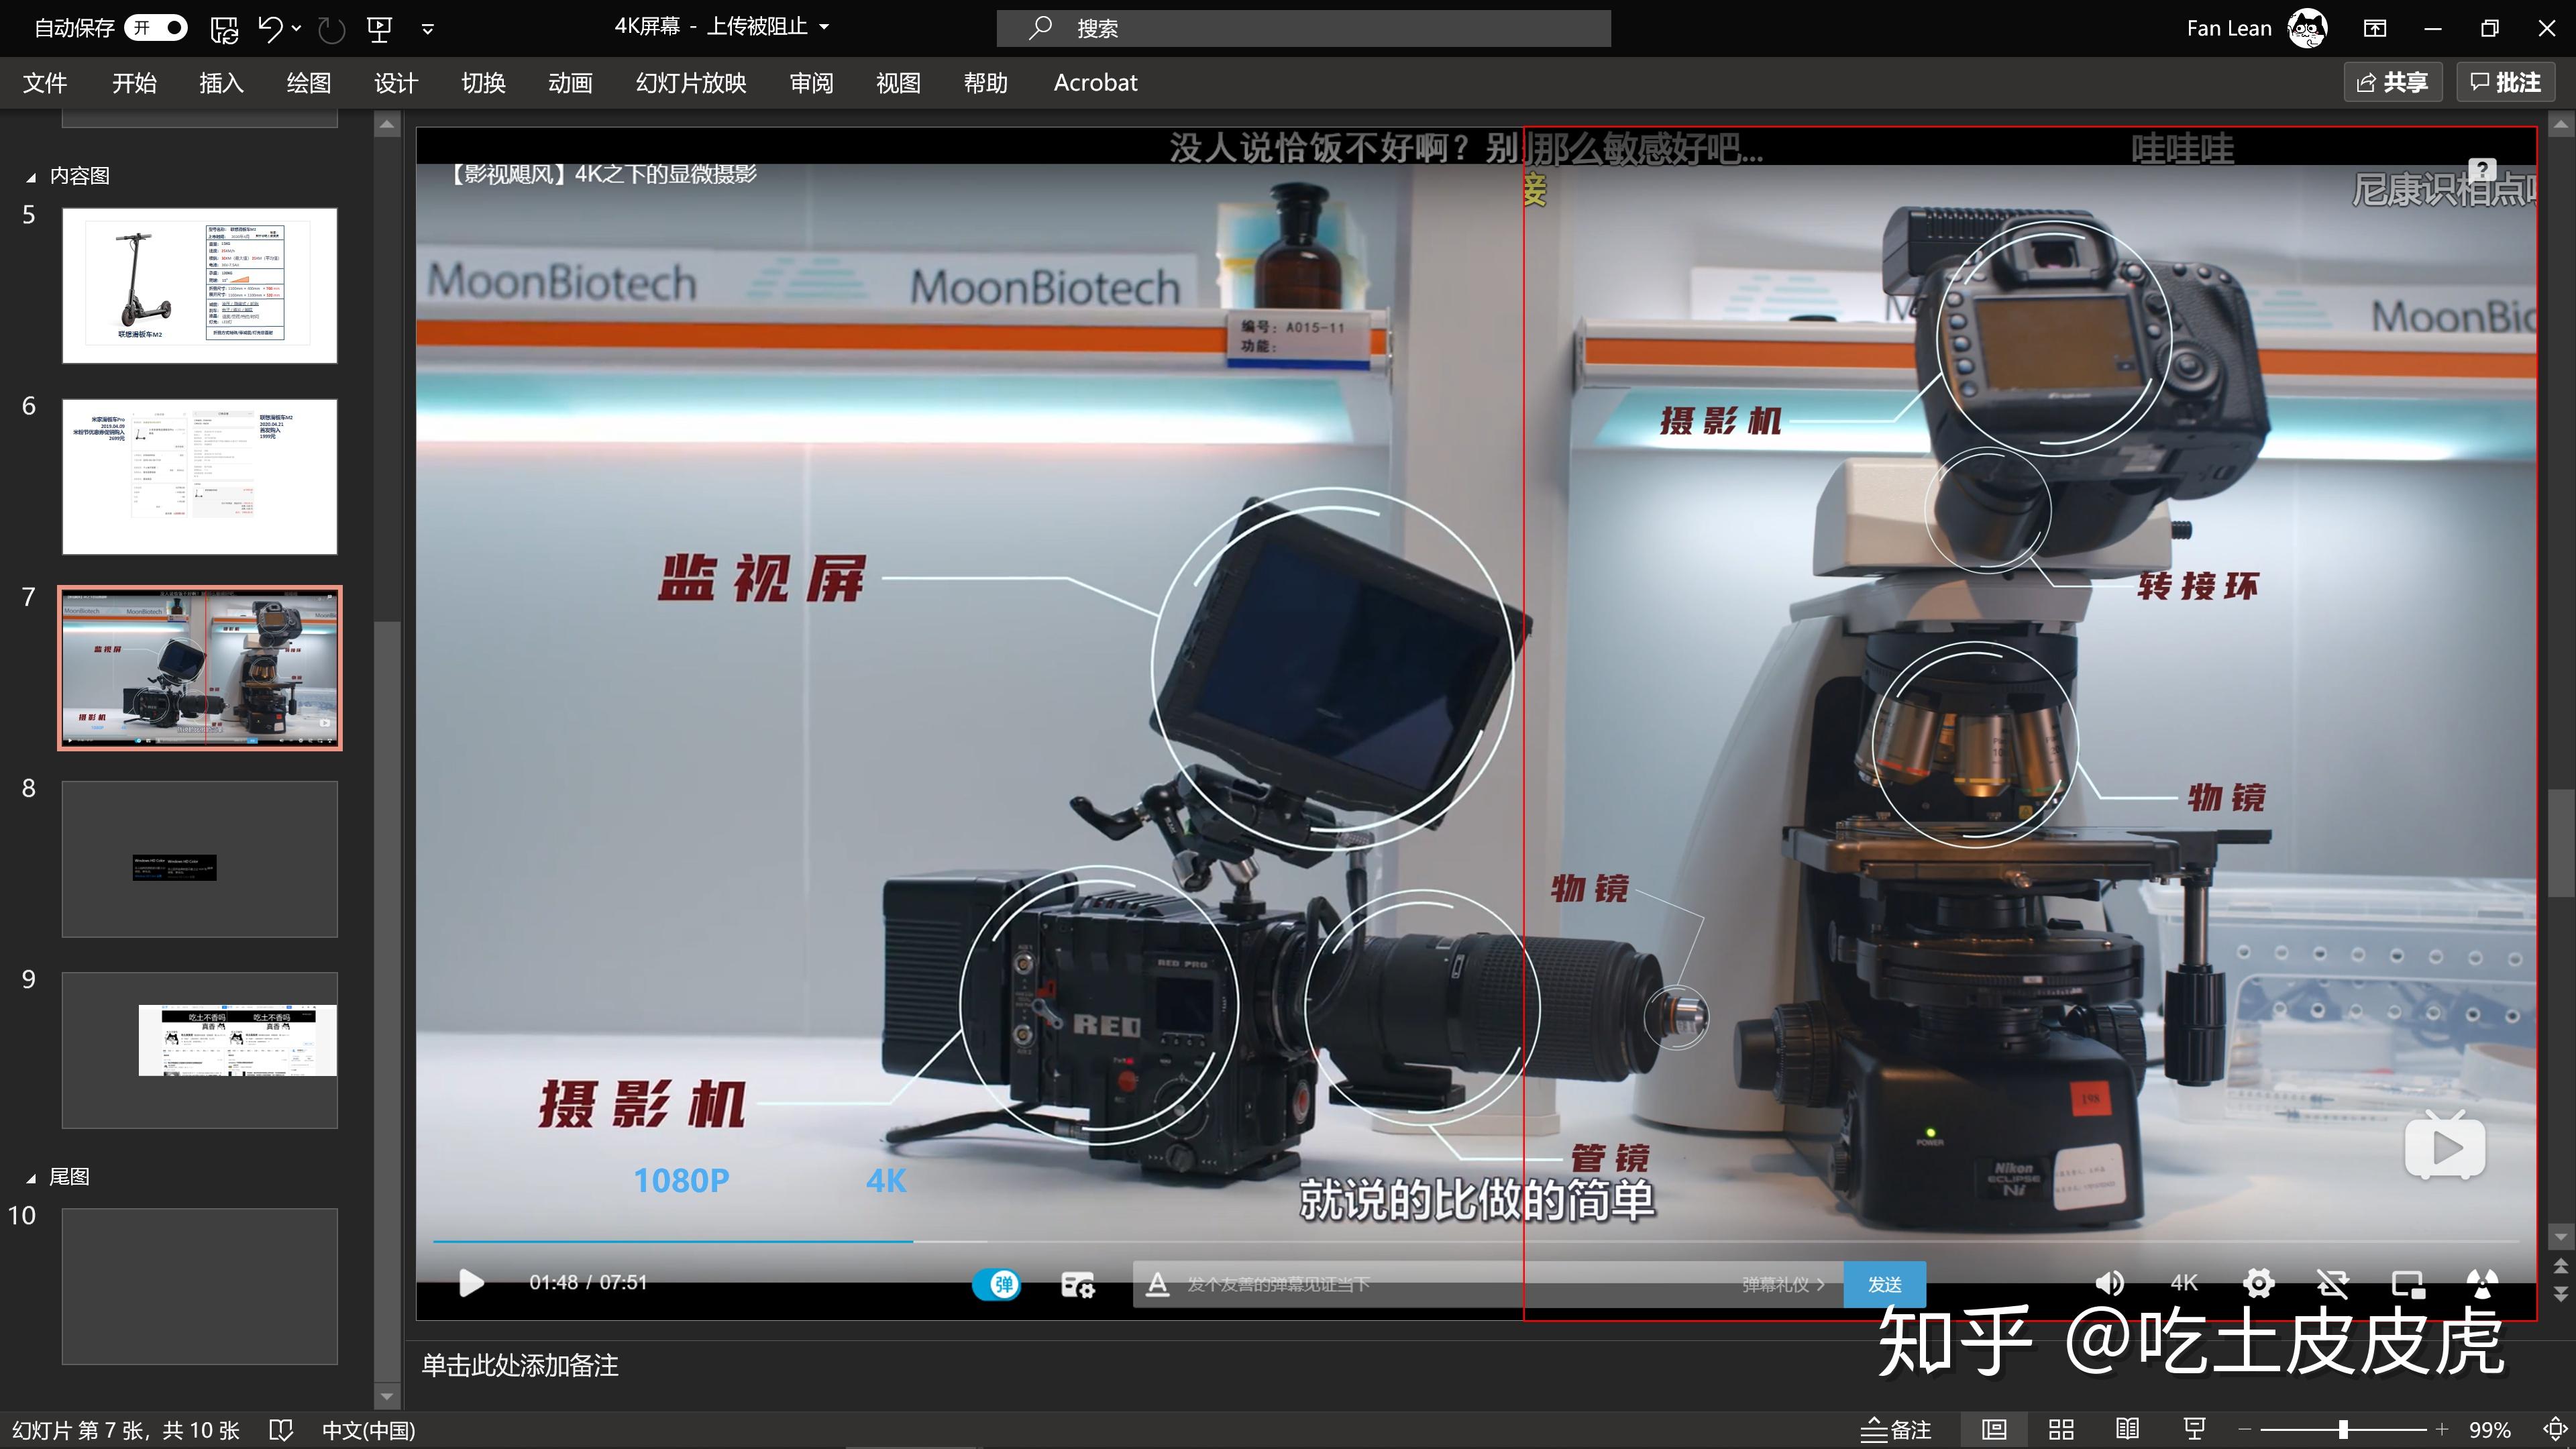Click slide panel scroll down arrow
Viewport: 2576px width, 1449px height.
(x=387, y=1395)
